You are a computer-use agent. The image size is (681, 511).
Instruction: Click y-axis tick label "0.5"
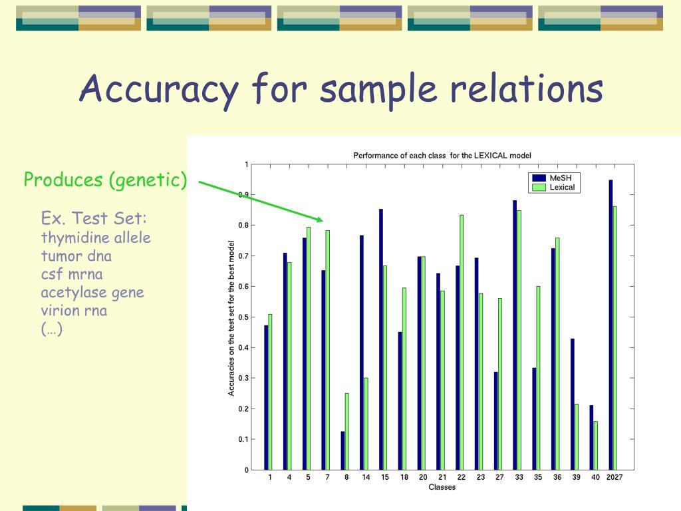coord(243,317)
